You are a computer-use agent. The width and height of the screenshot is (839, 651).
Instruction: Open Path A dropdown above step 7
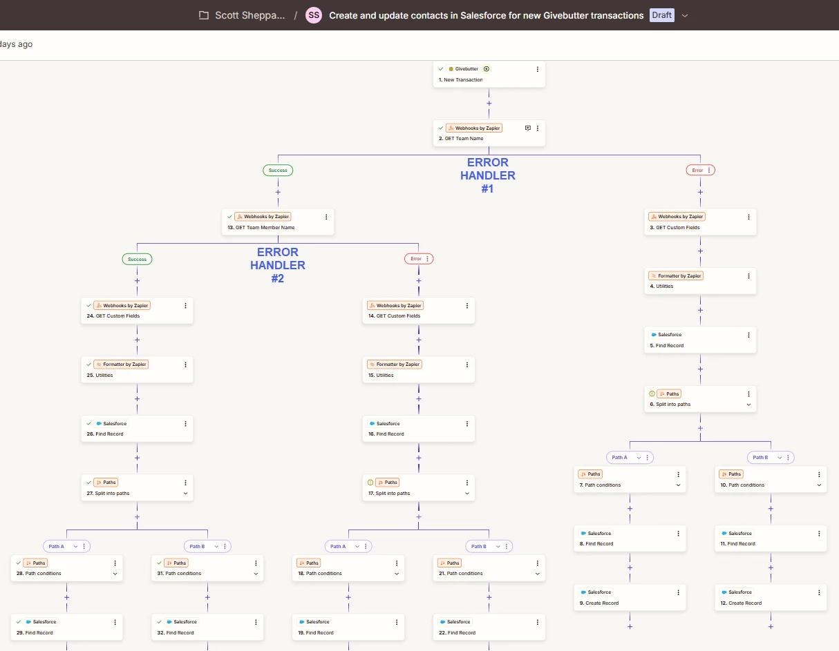tap(639, 458)
